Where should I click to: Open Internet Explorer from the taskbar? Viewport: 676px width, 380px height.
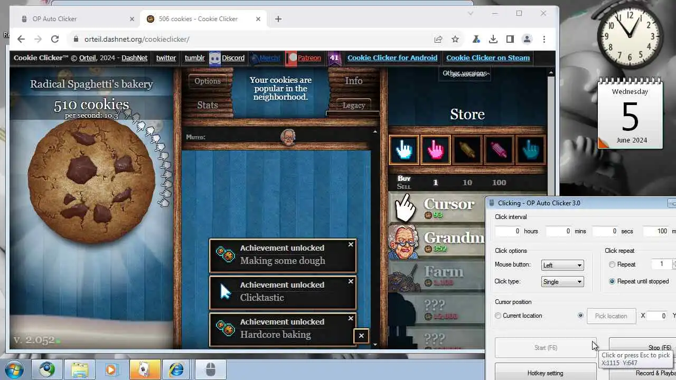(176, 369)
